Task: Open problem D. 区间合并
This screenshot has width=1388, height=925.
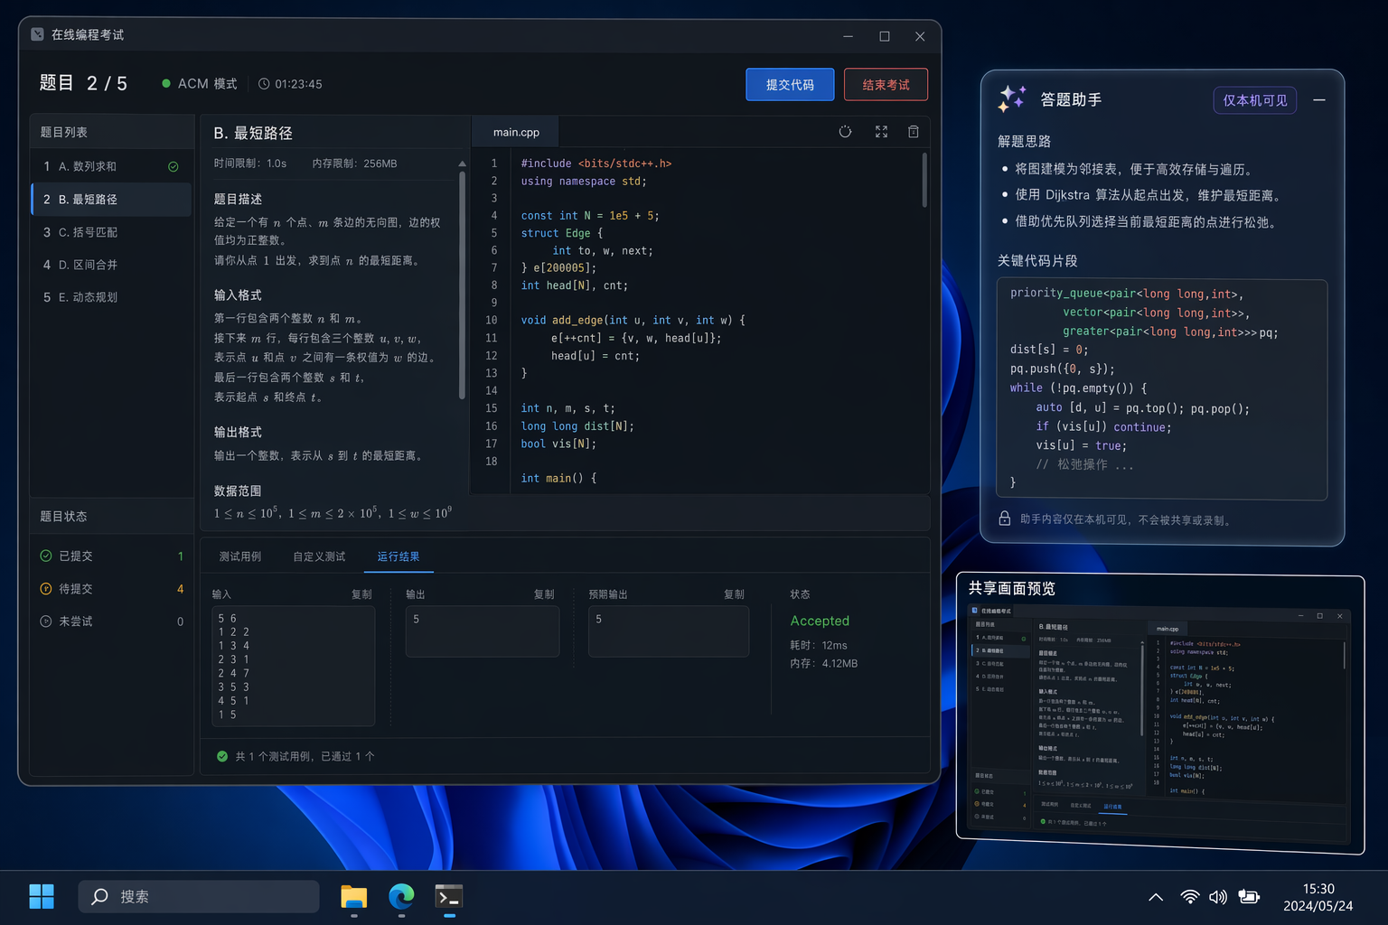Action: [111, 265]
